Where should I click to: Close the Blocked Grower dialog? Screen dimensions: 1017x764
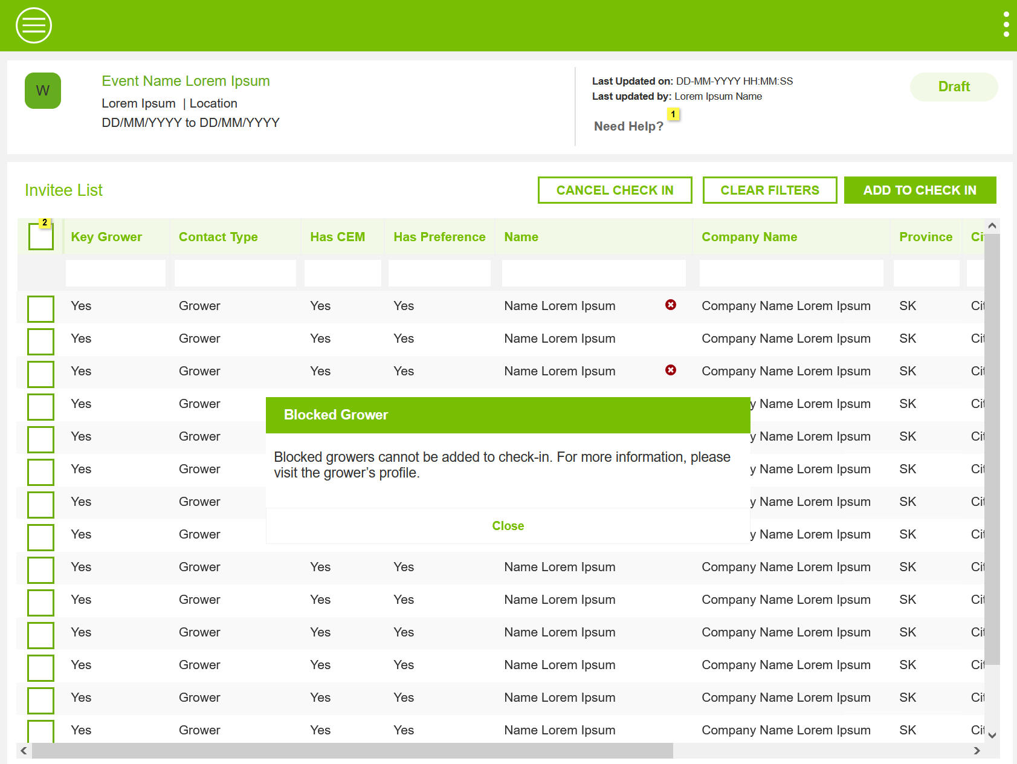[508, 526]
